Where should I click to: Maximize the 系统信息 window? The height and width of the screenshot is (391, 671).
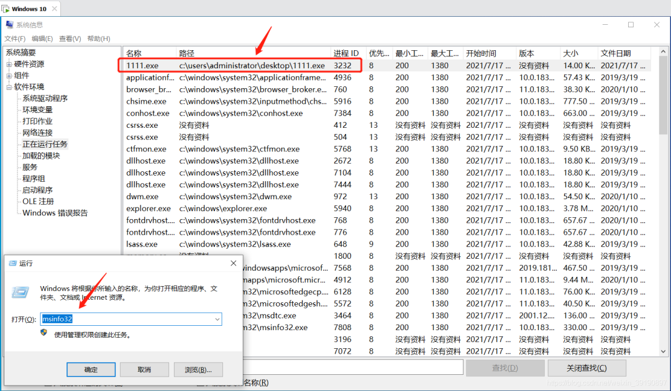[x=631, y=25]
